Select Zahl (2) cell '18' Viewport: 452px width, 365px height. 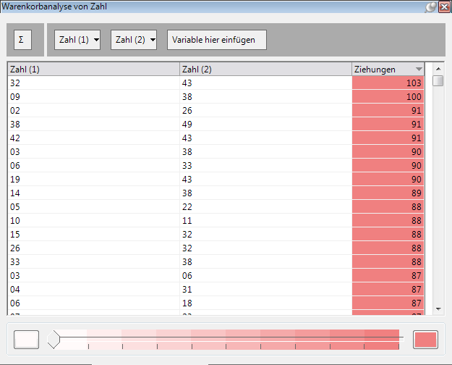(266, 303)
